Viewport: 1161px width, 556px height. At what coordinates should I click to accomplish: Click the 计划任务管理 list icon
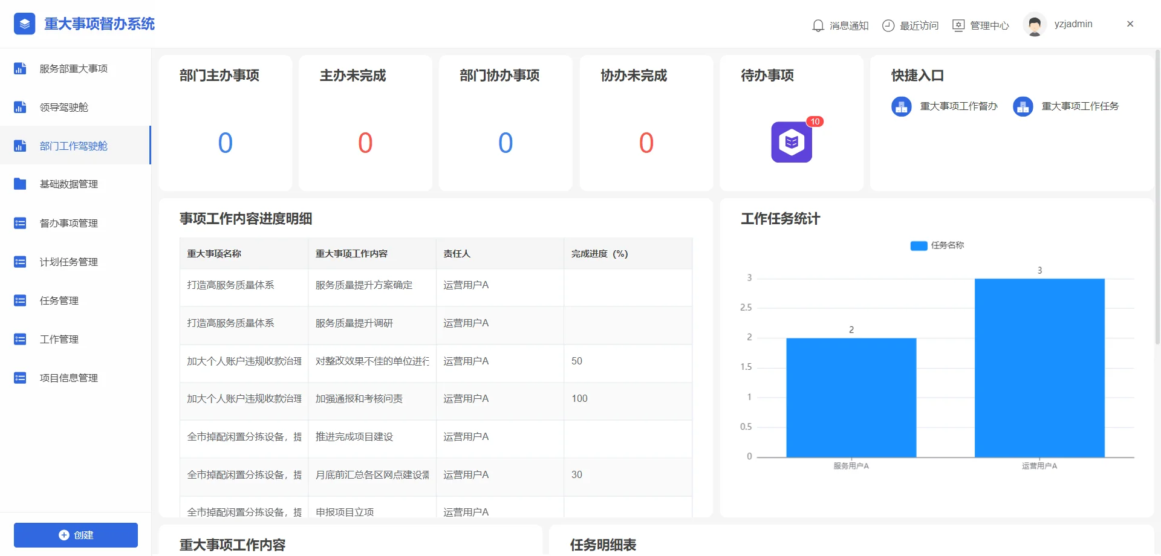click(x=20, y=262)
